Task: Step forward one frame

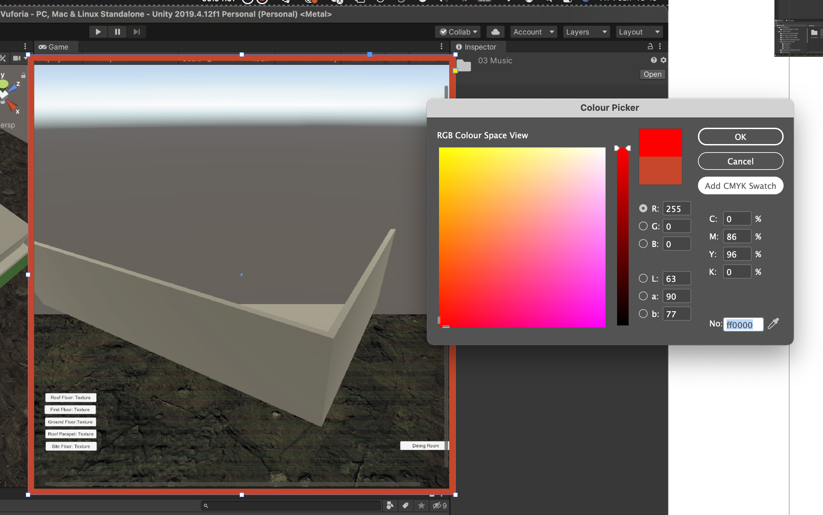Action: 136,32
